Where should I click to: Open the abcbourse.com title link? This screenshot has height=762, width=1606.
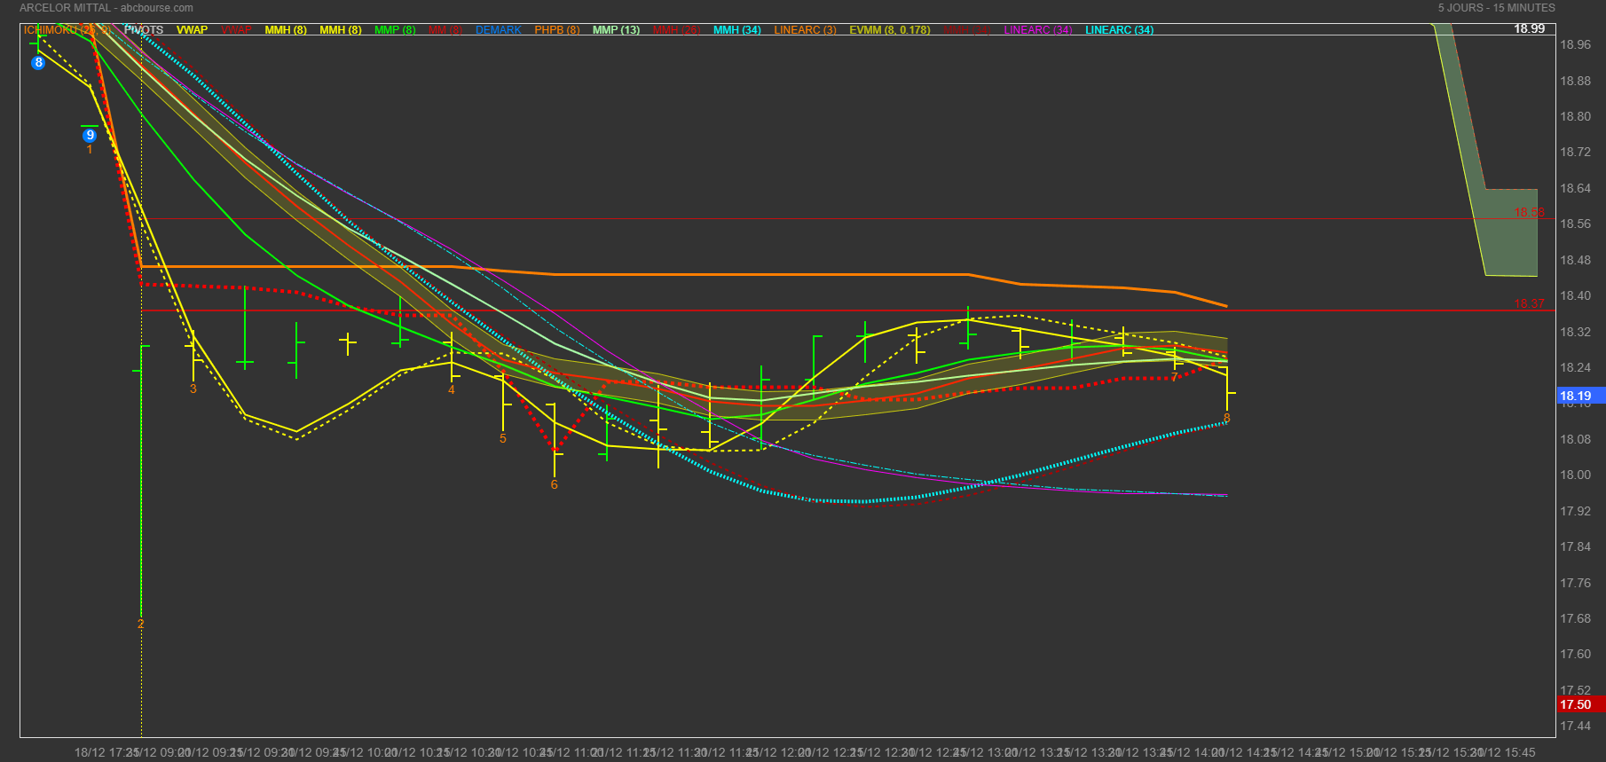[x=157, y=8]
